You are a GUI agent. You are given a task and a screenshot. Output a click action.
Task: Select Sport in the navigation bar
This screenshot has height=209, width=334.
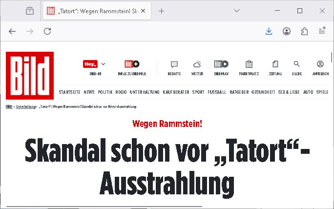click(x=198, y=92)
